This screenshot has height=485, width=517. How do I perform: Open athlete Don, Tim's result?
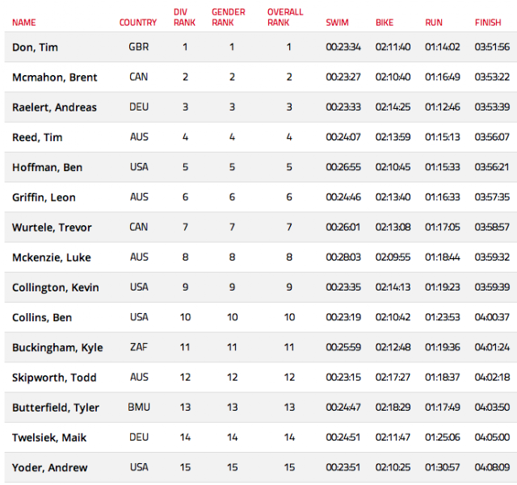click(34, 48)
